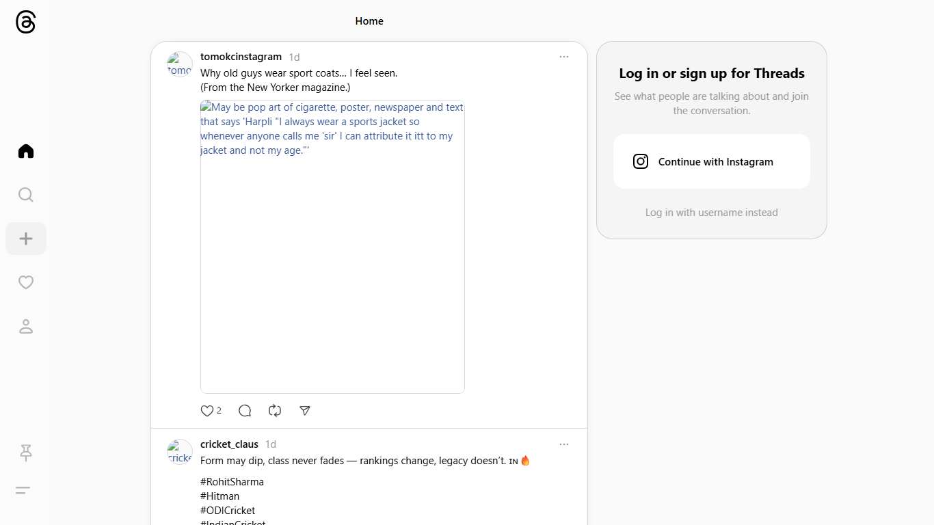Viewport: 934px width, 525px height.
Task: Open Profile person icon in sidebar
Action: click(26, 327)
